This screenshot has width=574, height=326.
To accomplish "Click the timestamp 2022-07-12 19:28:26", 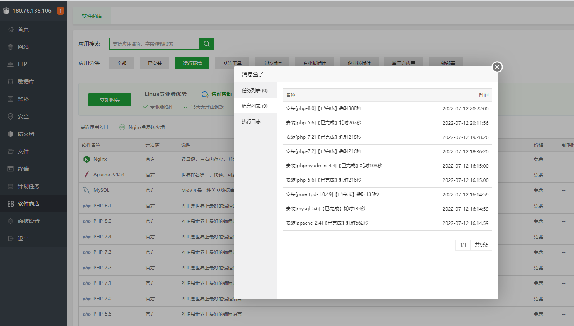I will 465,137.
